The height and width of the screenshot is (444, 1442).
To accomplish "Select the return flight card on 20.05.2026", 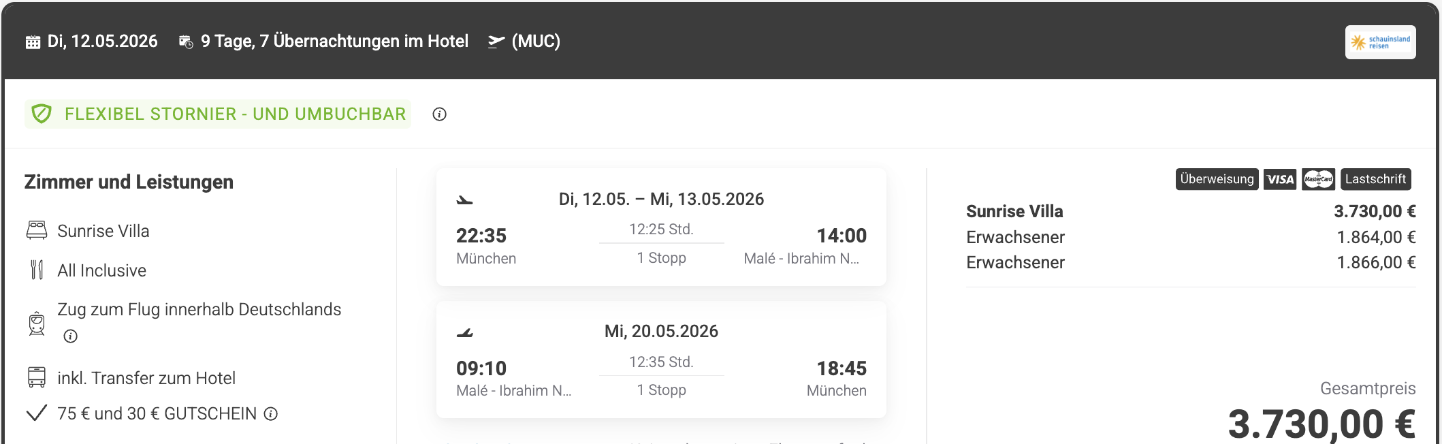I will click(661, 360).
